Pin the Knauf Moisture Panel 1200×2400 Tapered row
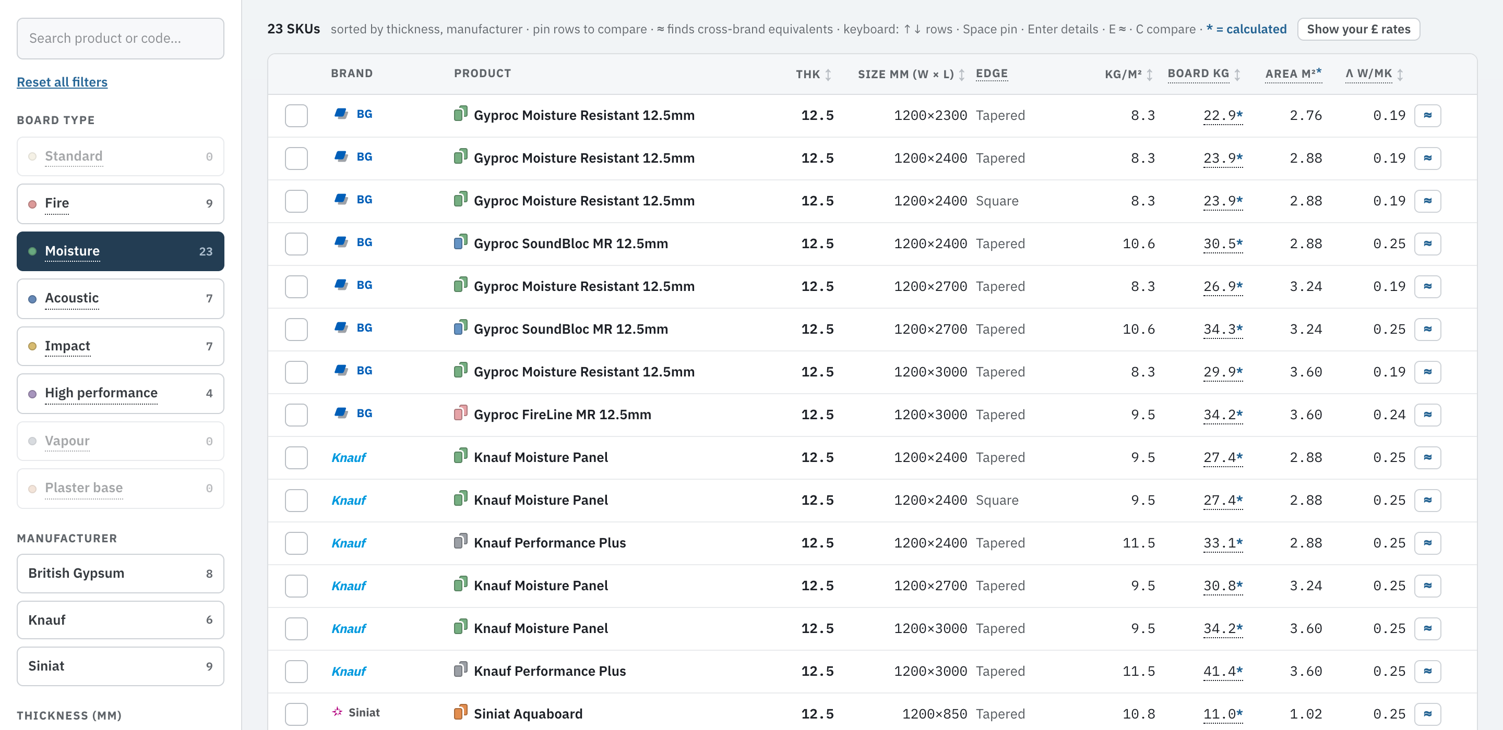Image resolution: width=1503 pixels, height=730 pixels. [296, 458]
